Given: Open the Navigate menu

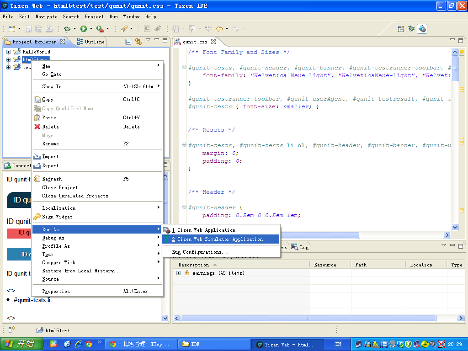Looking at the screenshot, I should (x=46, y=17).
